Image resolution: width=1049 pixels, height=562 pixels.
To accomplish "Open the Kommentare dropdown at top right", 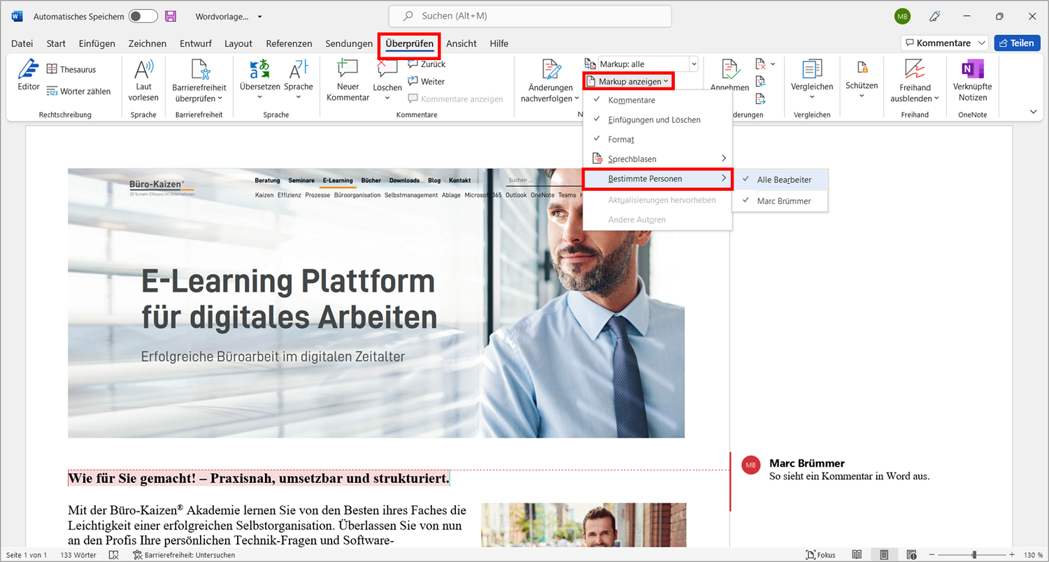I will tap(944, 43).
